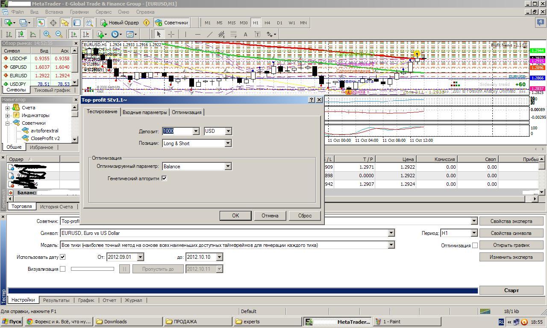Toggle the Terminal window icon
The height and width of the screenshot is (328, 547).
click(77, 23)
